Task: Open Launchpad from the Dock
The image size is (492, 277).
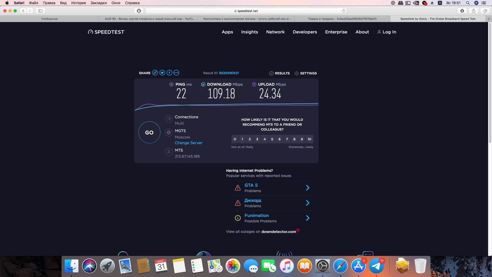Action: (108, 266)
